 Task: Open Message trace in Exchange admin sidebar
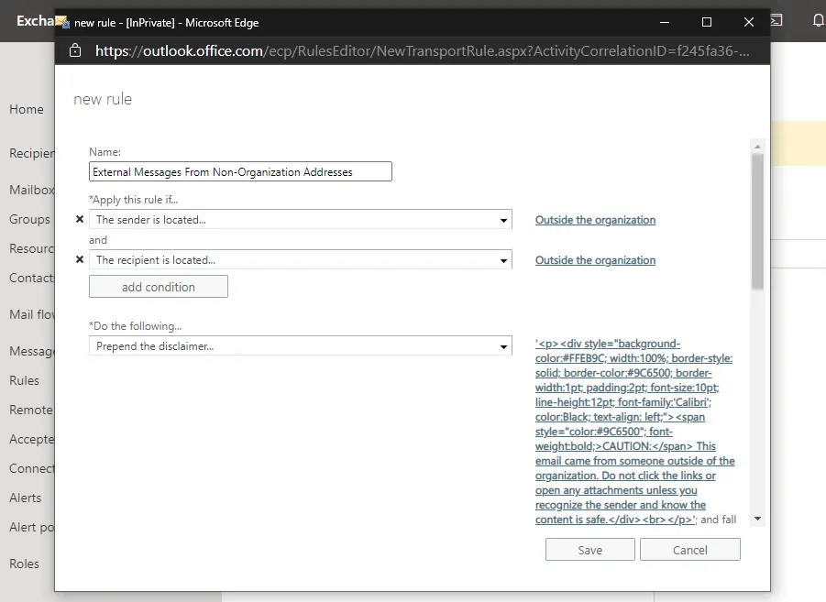point(31,351)
